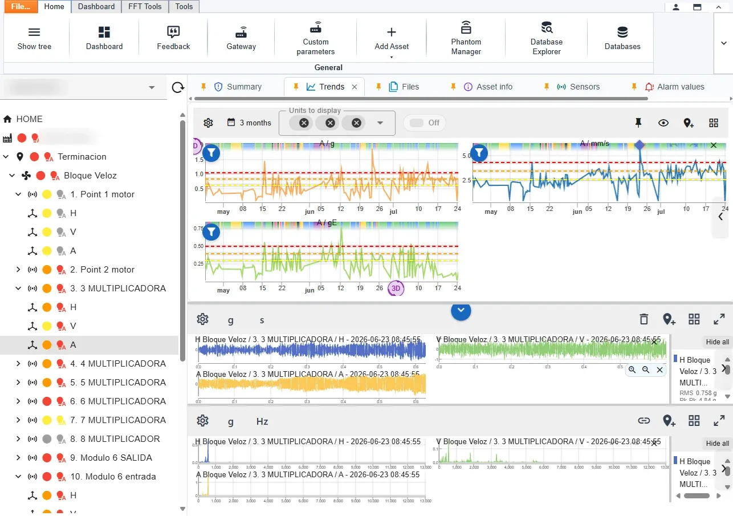Open Custom parameters
The width and height of the screenshot is (733, 516).
tap(316, 38)
